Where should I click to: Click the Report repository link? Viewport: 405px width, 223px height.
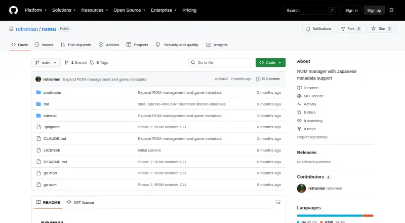point(312,137)
